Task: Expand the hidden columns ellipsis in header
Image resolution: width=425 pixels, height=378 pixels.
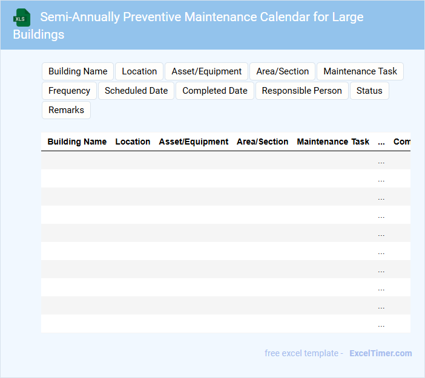Action: point(381,142)
